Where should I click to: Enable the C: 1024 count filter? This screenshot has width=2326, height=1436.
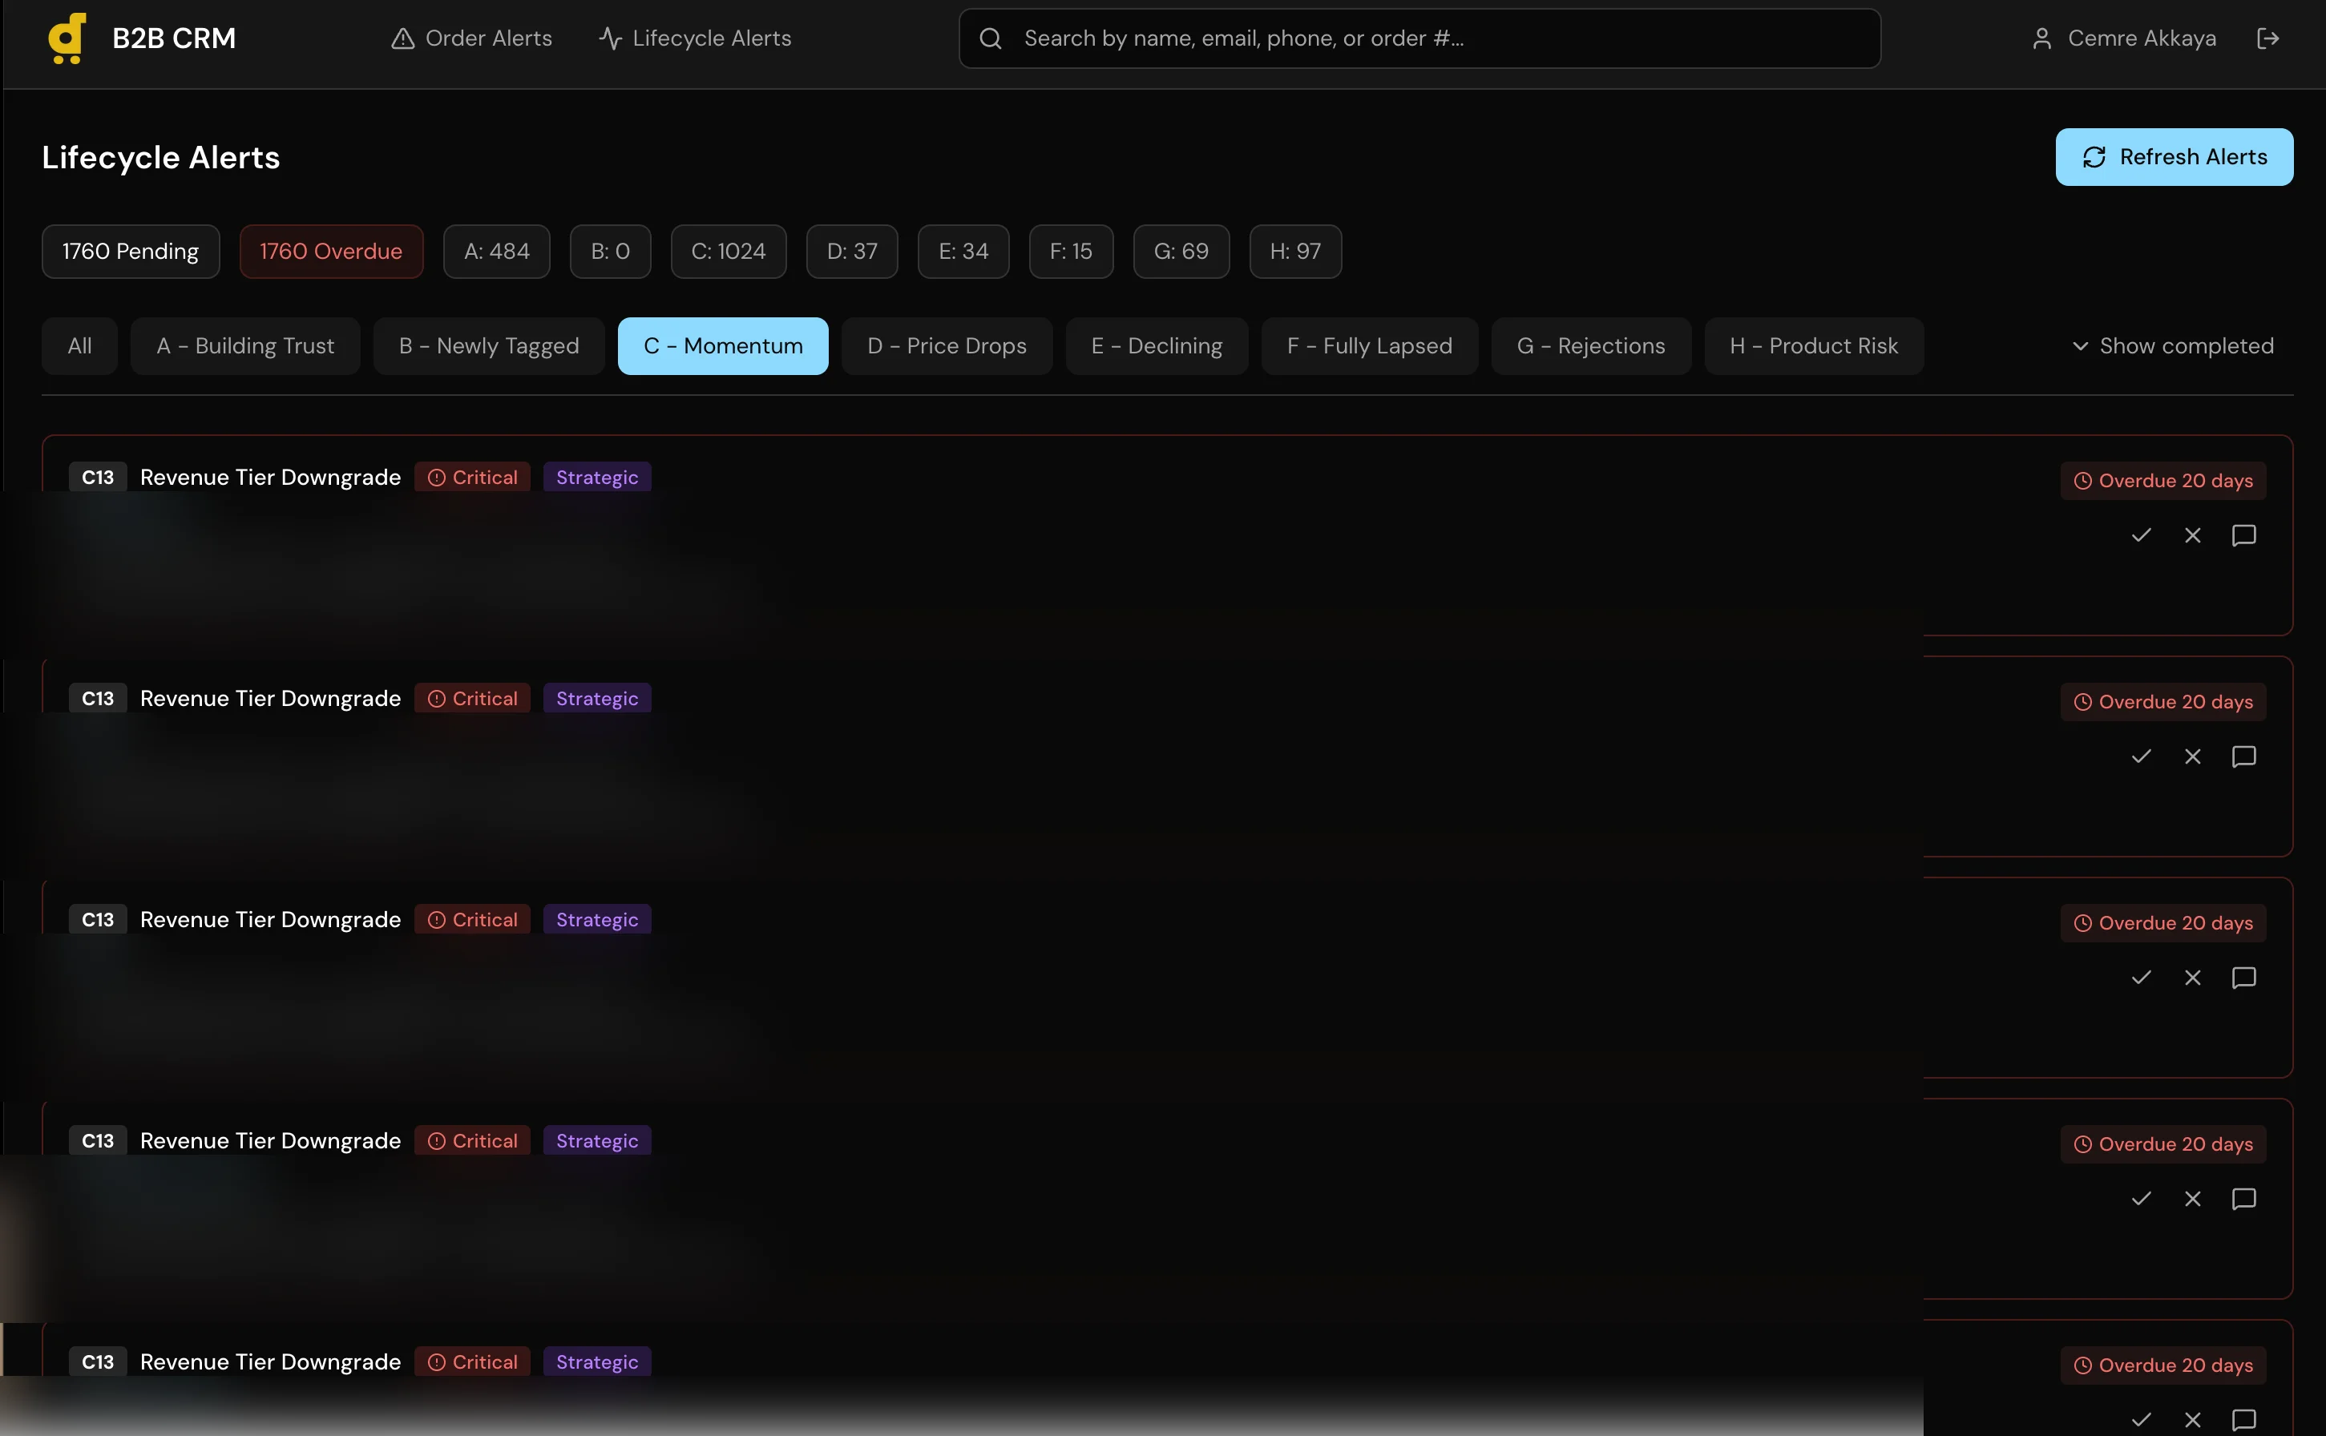(x=728, y=251)
